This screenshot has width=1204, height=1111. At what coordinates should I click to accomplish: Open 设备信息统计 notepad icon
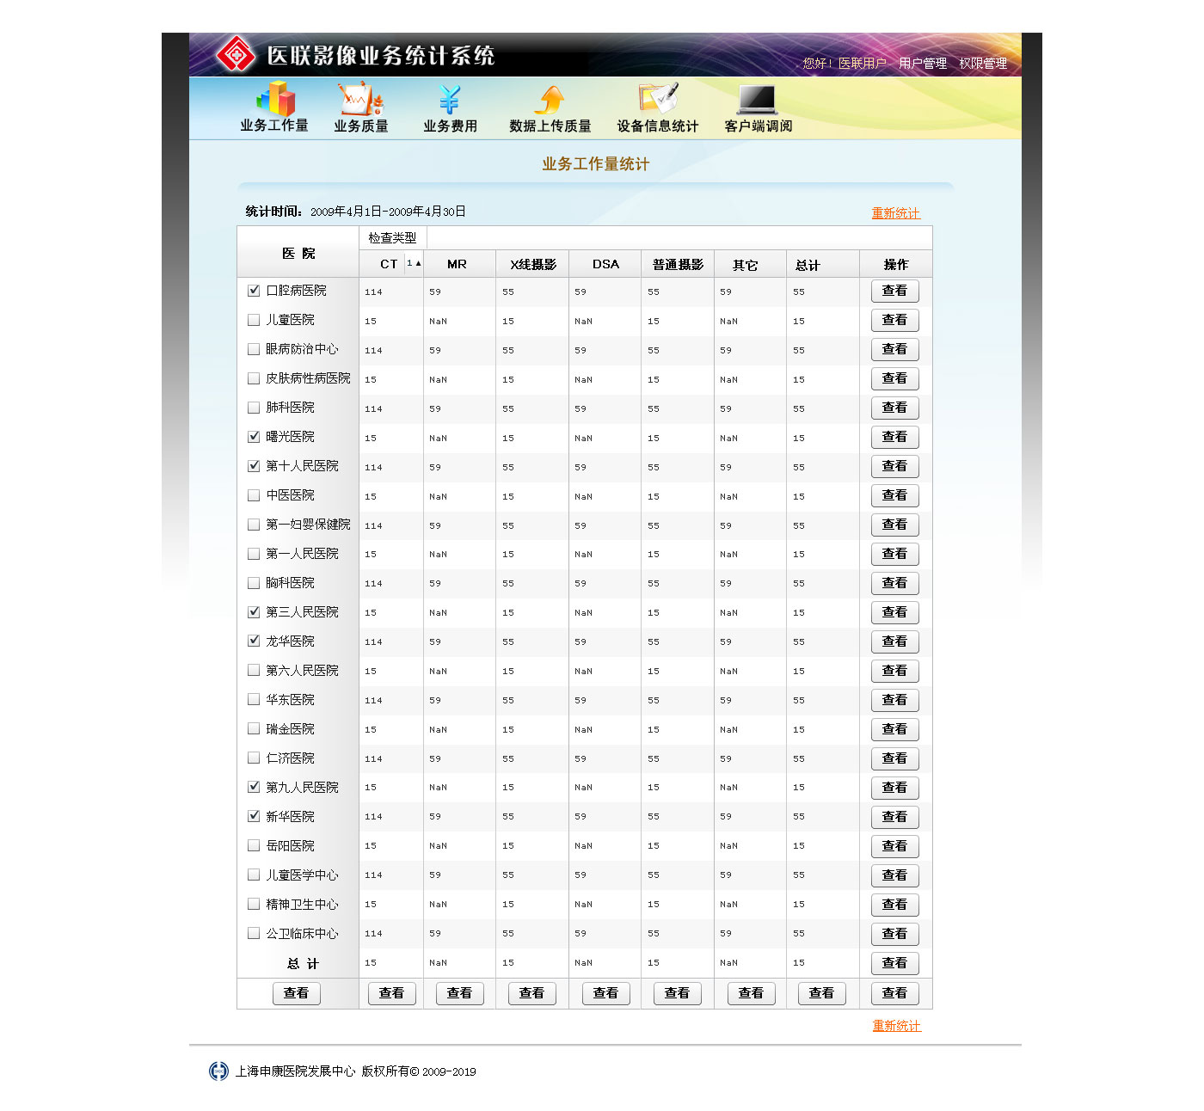658,99
